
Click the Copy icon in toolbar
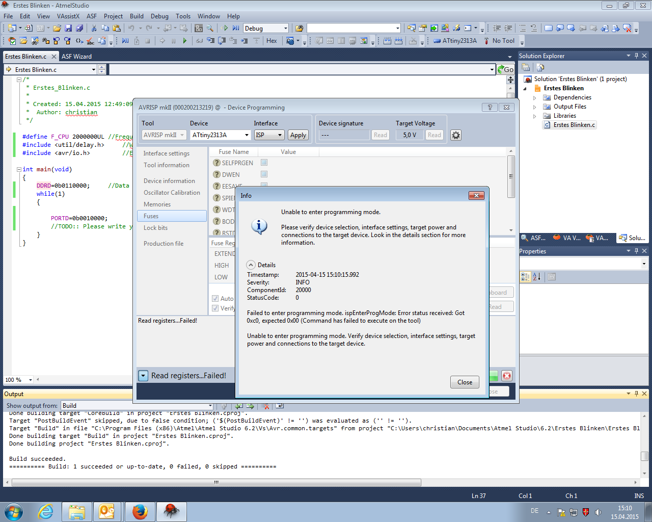105,28
